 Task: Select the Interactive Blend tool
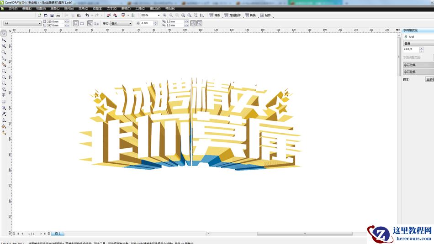[x=4, y=108]
